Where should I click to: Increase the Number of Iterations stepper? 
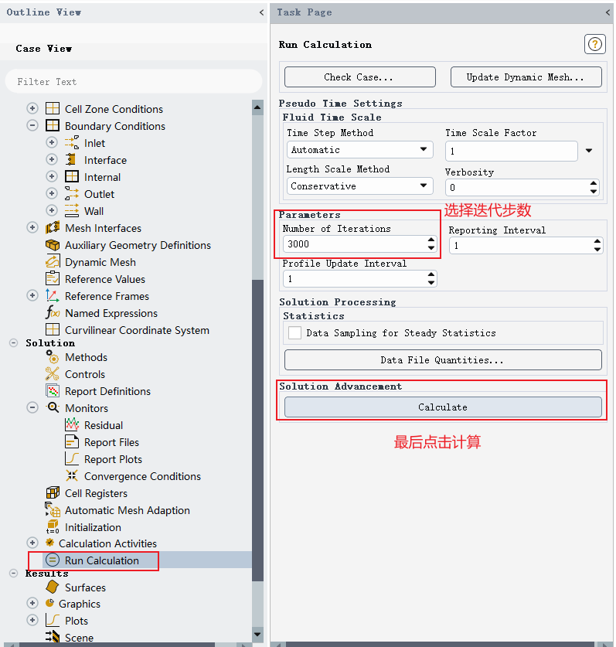[x=431, y=240]
